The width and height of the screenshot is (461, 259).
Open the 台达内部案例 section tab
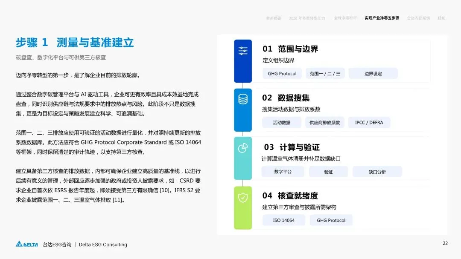tap(418, 18)
